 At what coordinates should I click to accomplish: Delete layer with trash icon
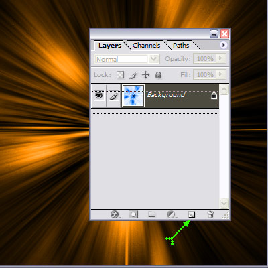point(210,214)
